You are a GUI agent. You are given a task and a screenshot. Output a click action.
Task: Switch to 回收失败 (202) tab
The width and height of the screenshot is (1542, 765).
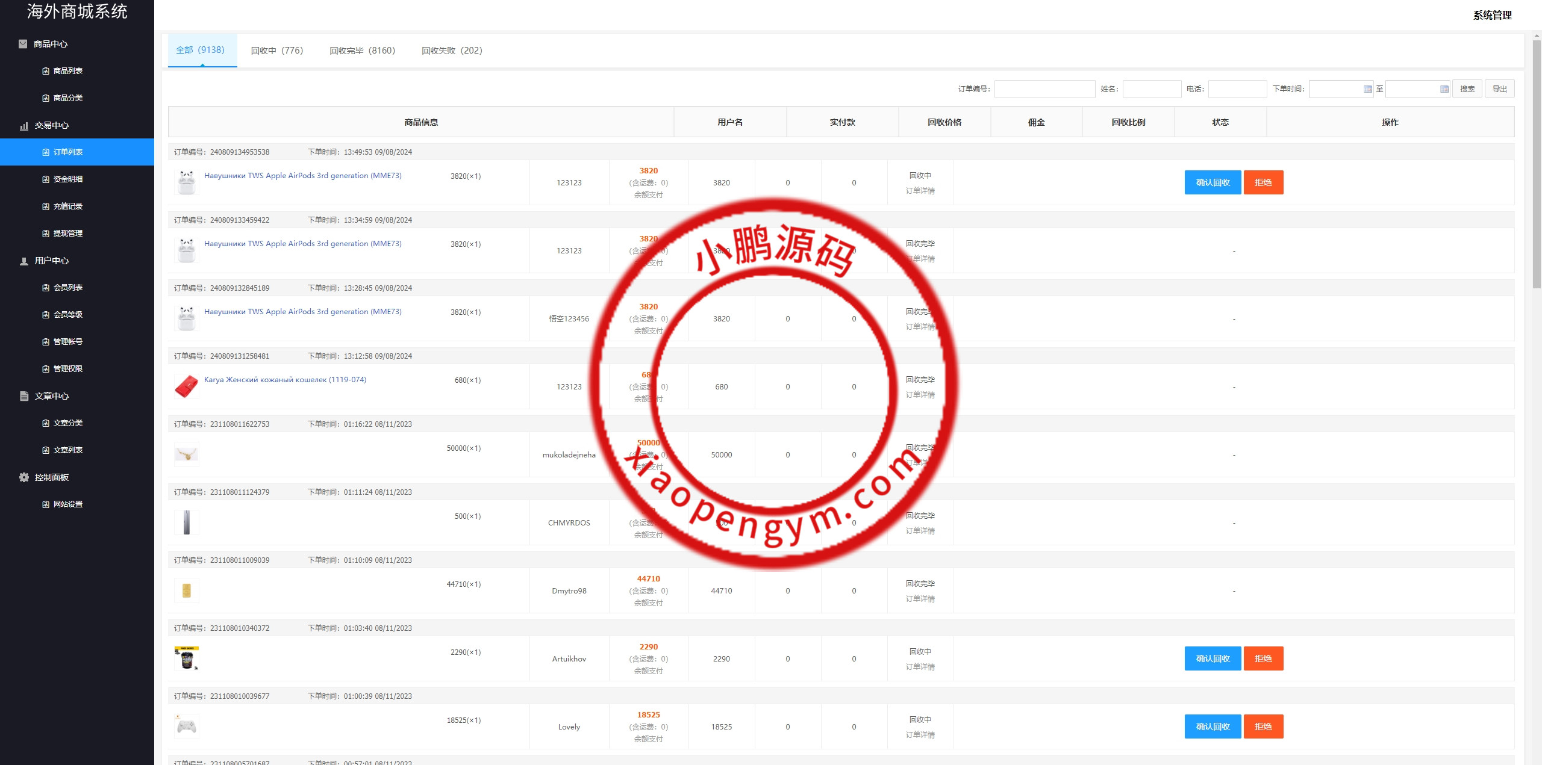pos(452,51)
